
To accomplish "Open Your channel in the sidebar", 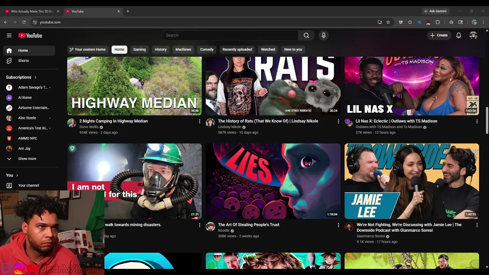I will 29,185.
